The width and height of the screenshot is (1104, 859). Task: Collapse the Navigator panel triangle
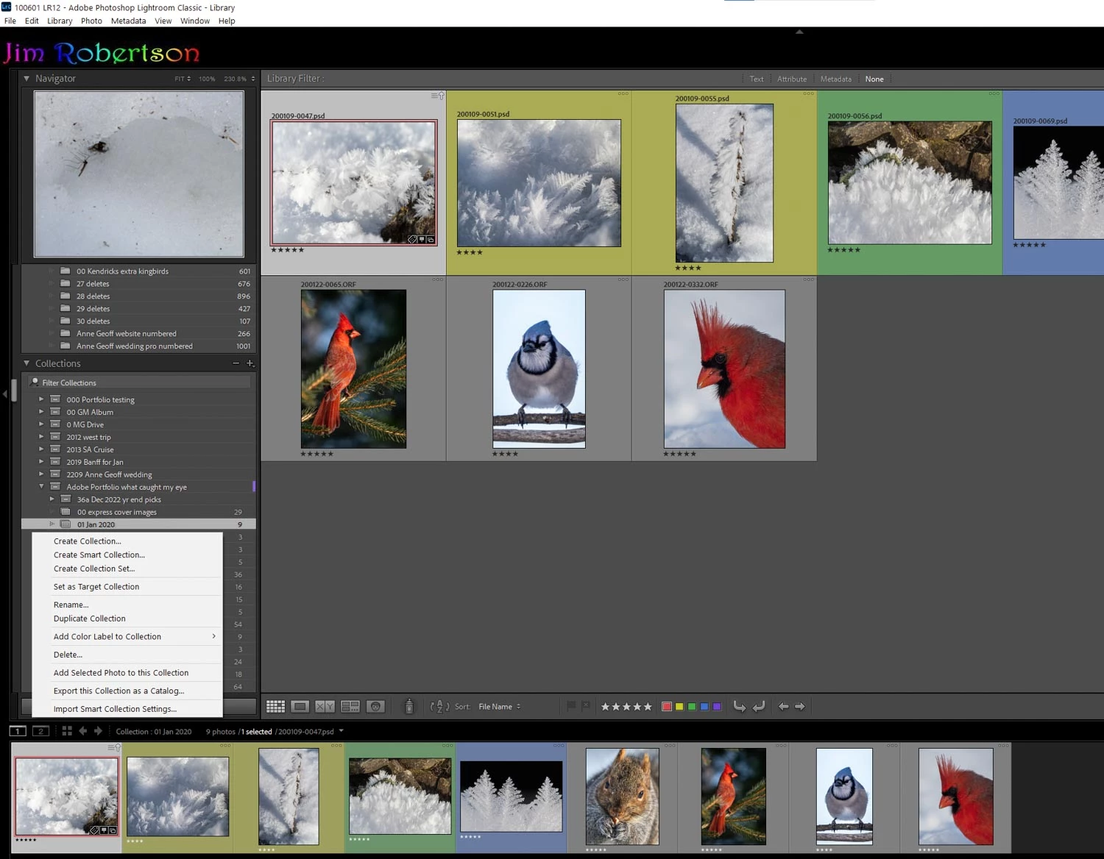(26, 79)
